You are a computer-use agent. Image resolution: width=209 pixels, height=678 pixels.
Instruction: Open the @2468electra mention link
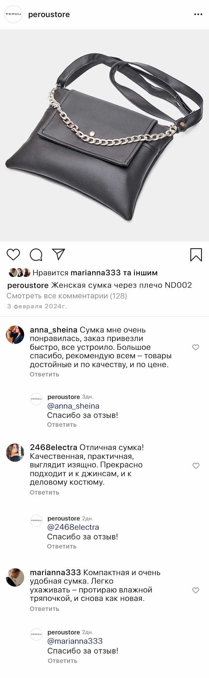coord(73,527)
